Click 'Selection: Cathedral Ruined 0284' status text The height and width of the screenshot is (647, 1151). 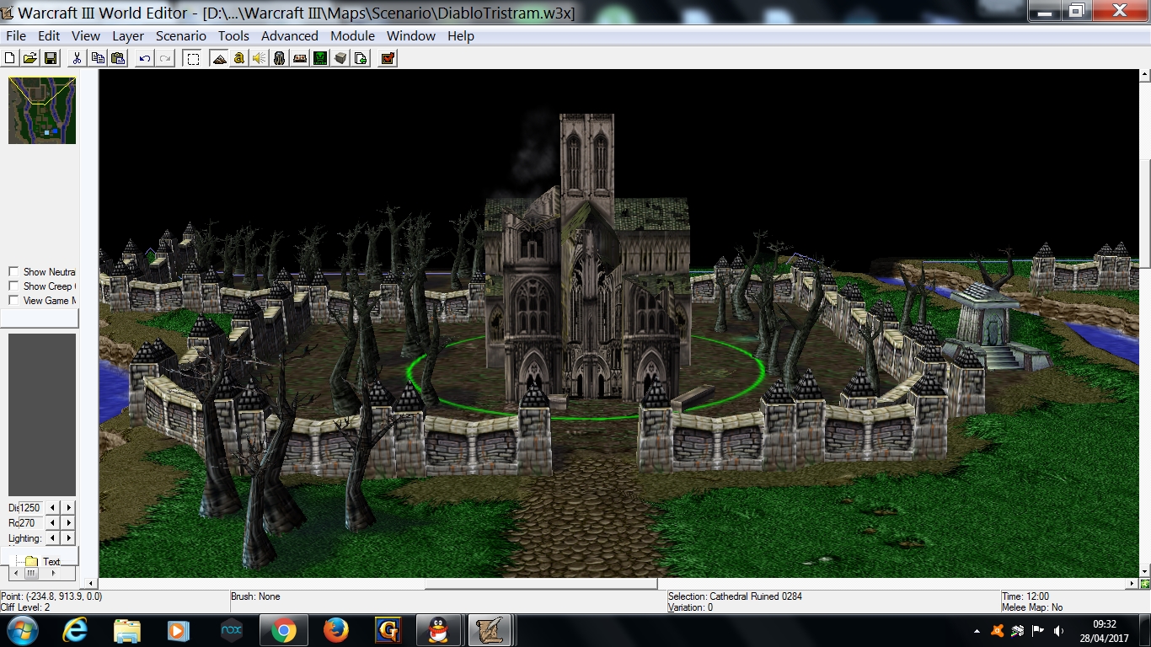click(735, 596)
